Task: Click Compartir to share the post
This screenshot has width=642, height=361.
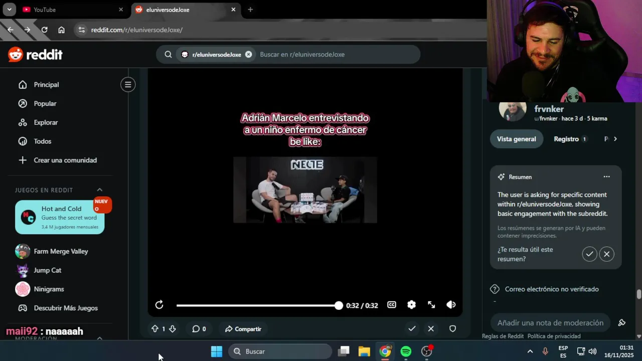Action: (x=243, y=329)
